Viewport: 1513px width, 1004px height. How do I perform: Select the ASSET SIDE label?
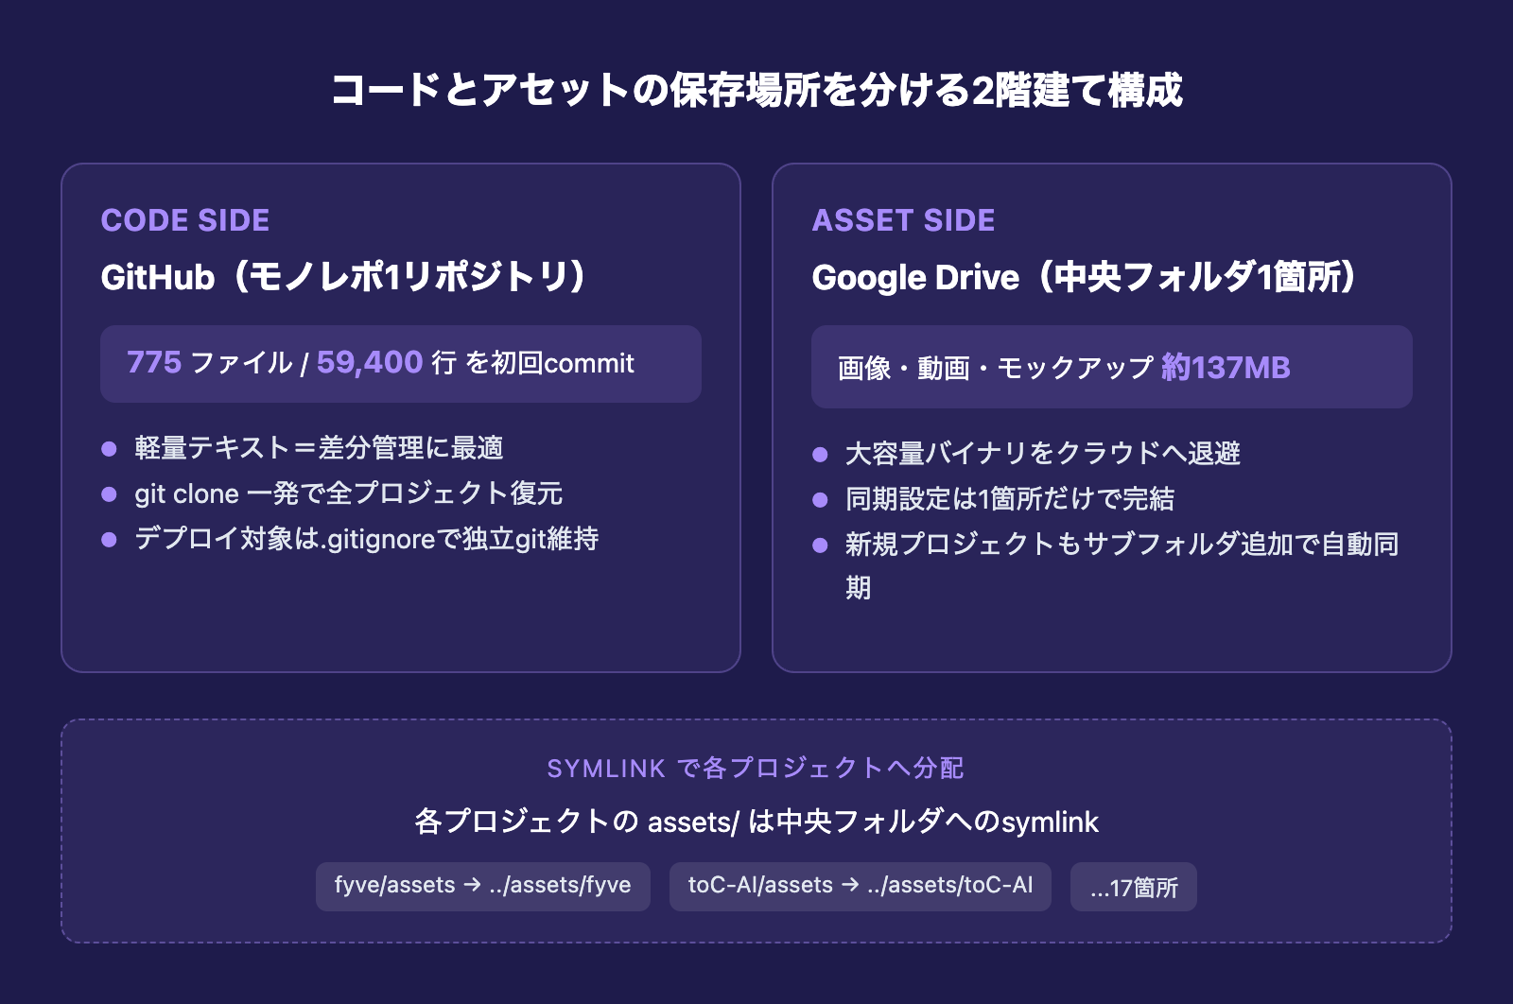(x=903, y=220)
